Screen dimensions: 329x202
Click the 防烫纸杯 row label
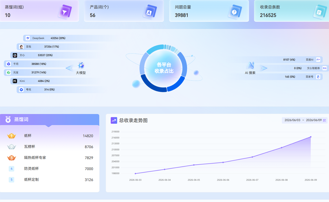click(x=31, y=168)
